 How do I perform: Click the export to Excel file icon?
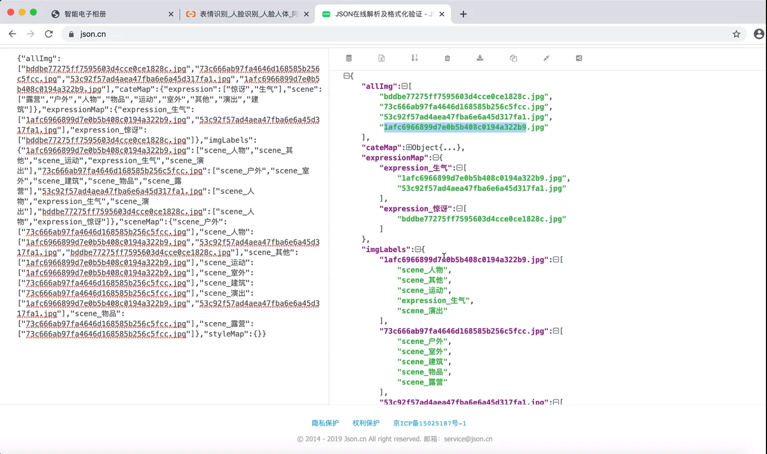click(382, 58)
